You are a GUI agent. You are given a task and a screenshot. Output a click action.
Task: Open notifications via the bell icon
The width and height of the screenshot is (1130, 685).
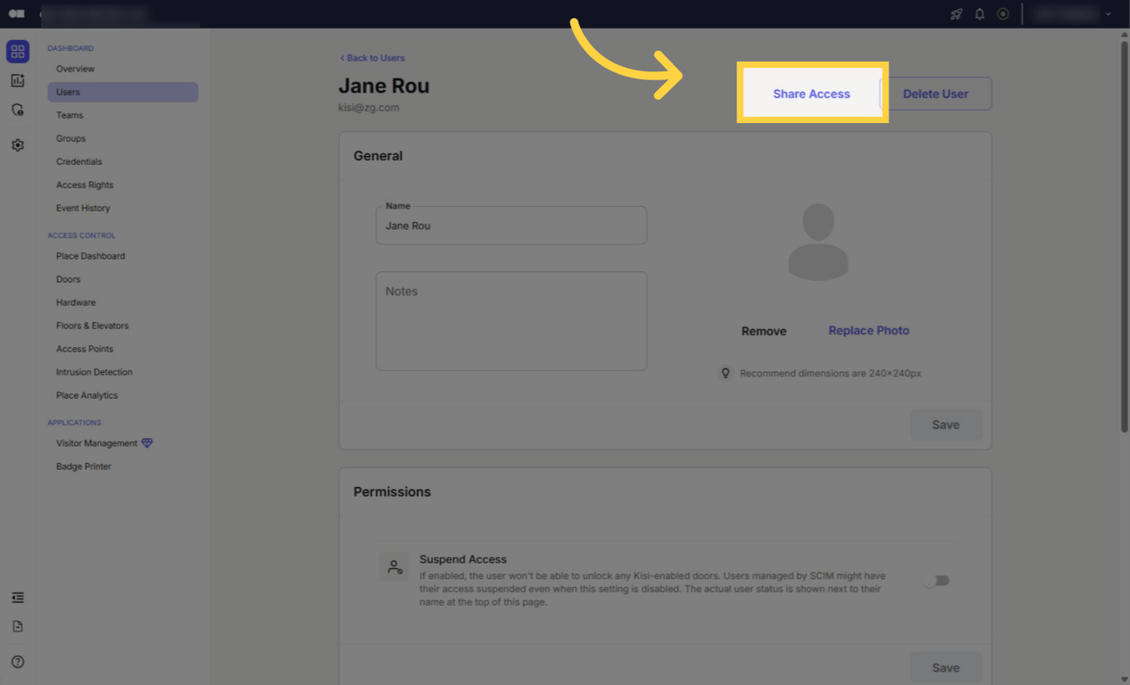pos(979,14)
